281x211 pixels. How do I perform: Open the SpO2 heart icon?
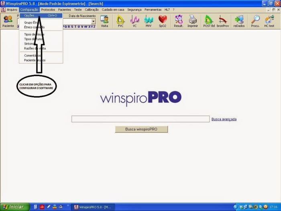tap(163, 21)
